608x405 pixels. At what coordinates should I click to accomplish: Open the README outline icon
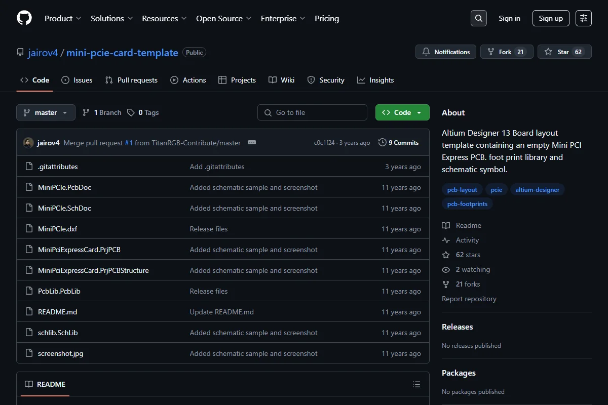(416, 384)
